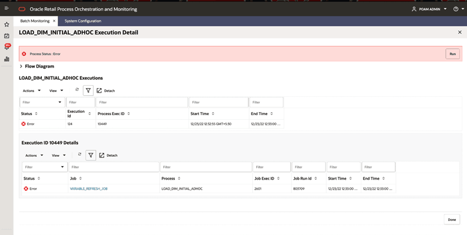Image resolution: width=467 pixels, height=235 pixels.
Task: Click the Job Exec ID filter field
Action: point(271,167)
